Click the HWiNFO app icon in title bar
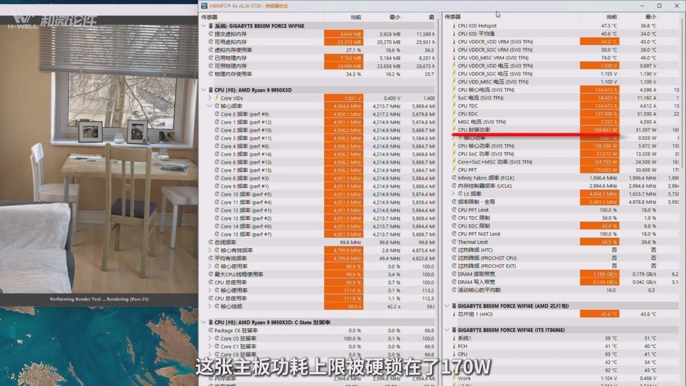The width and height of the screenshot is (686, 386). [x=204, y=6]
